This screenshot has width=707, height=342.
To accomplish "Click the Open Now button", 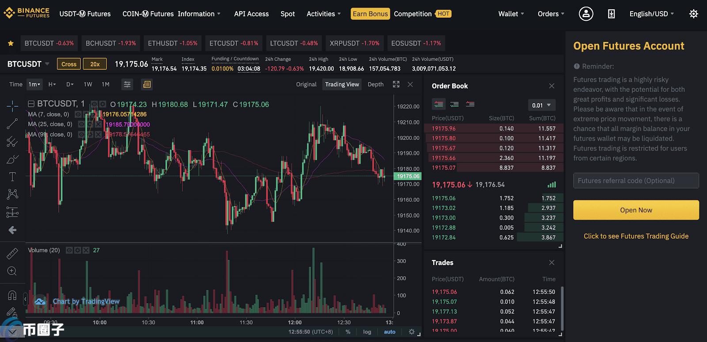I will click(636, 210).
